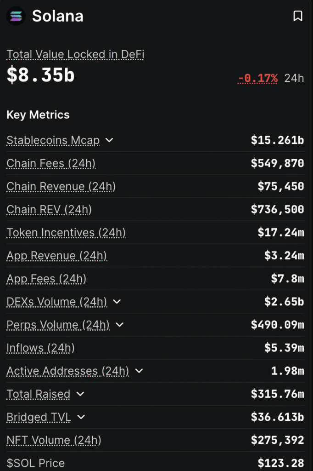Open the Bridged TVL breakdown dropdown
This screenshot has height=471, width=313.
tap(81, 417)
